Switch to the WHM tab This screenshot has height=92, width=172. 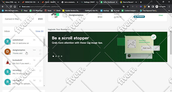coord(31,2)
